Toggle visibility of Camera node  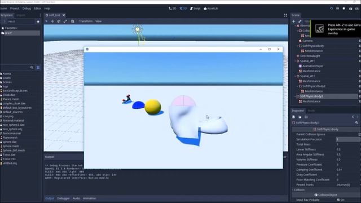360,41
